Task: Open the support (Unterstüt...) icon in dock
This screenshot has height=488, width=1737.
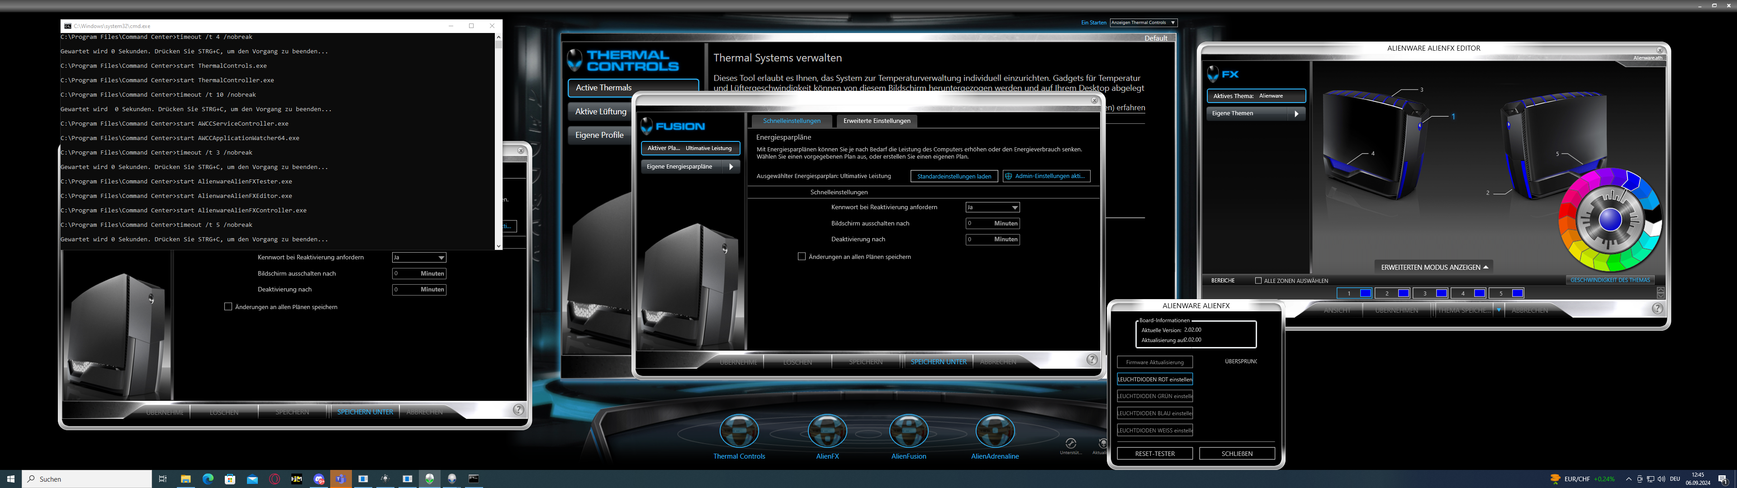Action: (x=1070, y=444)
